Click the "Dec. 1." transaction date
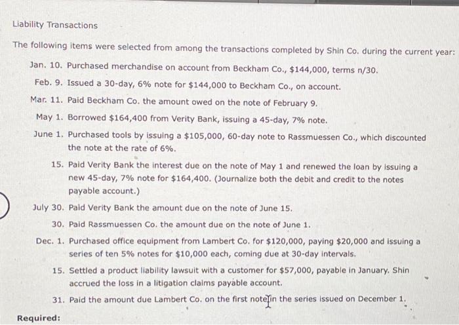This screenshot has height=325, width=459. tap(50, 241)
